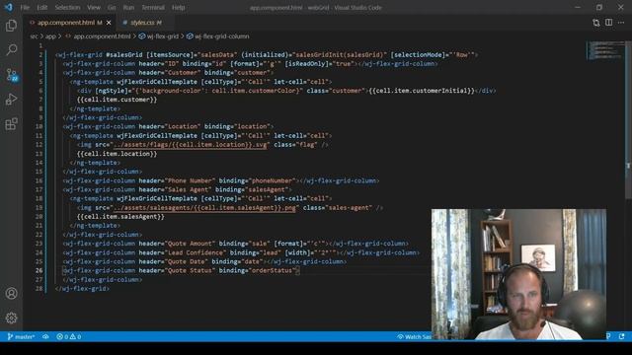
Task: Click {{cell.item.customerInitial}} on line 6
Action: click(x=422, y=91)
